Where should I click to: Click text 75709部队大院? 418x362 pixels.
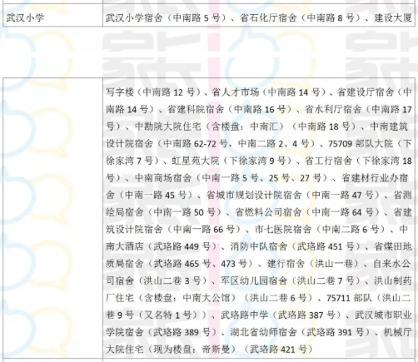tap(361, 144)
